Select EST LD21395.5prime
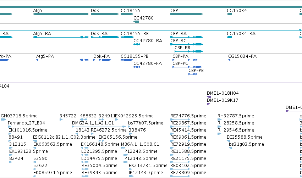Image resolution: width=302 pixels, height=178 pixels. click(x=85, y=155)
